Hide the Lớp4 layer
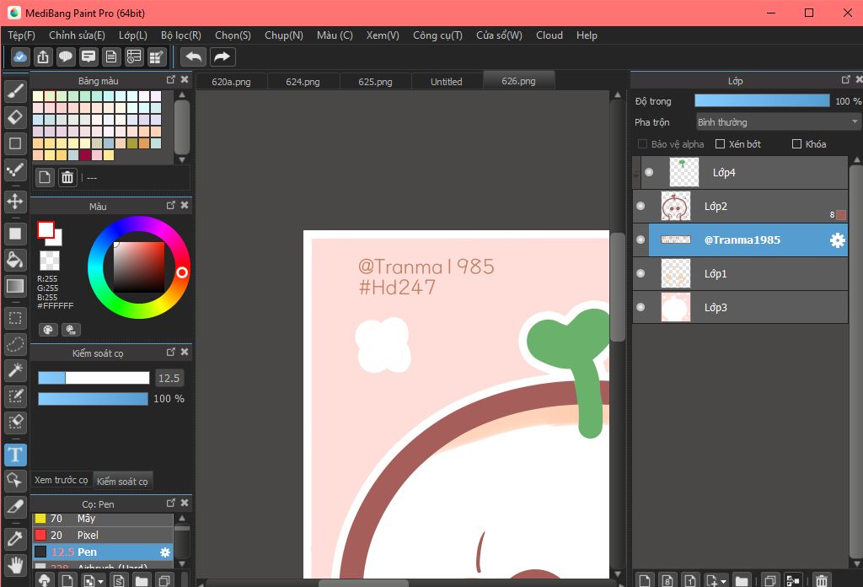 click(649, 172)
